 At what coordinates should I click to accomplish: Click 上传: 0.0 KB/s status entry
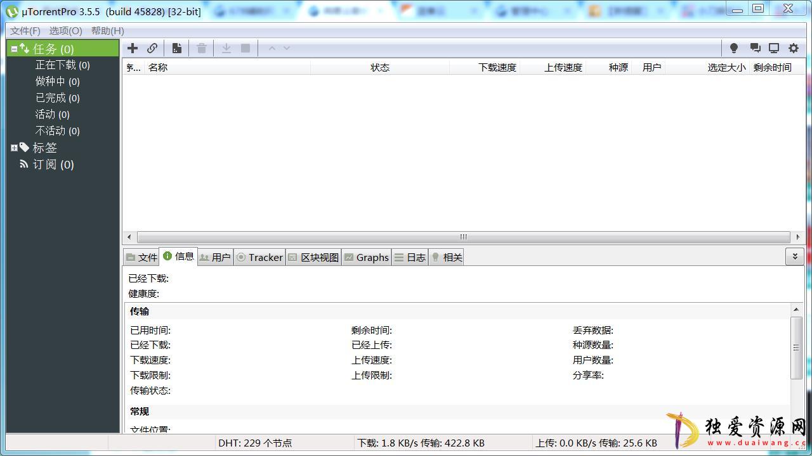click(596, 443)
